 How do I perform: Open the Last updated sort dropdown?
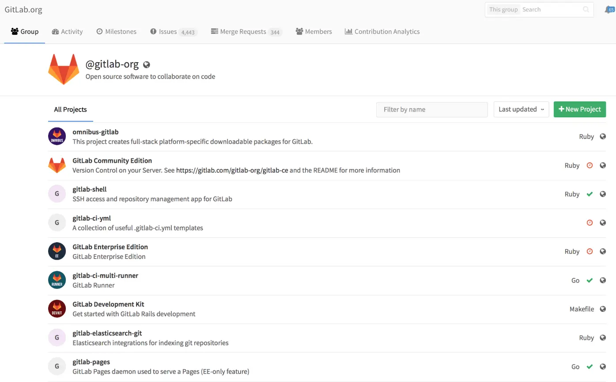[x=521, y=109]
